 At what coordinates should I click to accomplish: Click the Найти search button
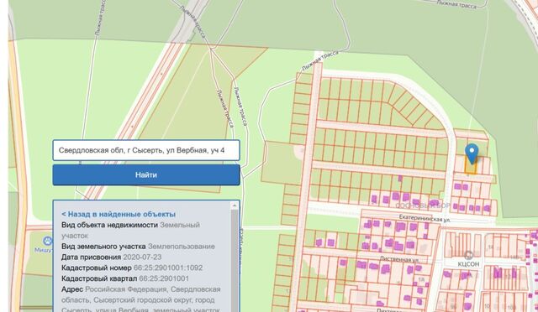click(146, 175)
